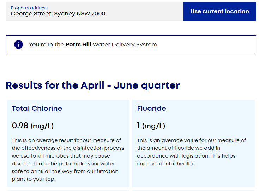Screen dimensions: 259x191
Task: Click the small Property address label
Action: pyautogui.click(x=29, y=8)
